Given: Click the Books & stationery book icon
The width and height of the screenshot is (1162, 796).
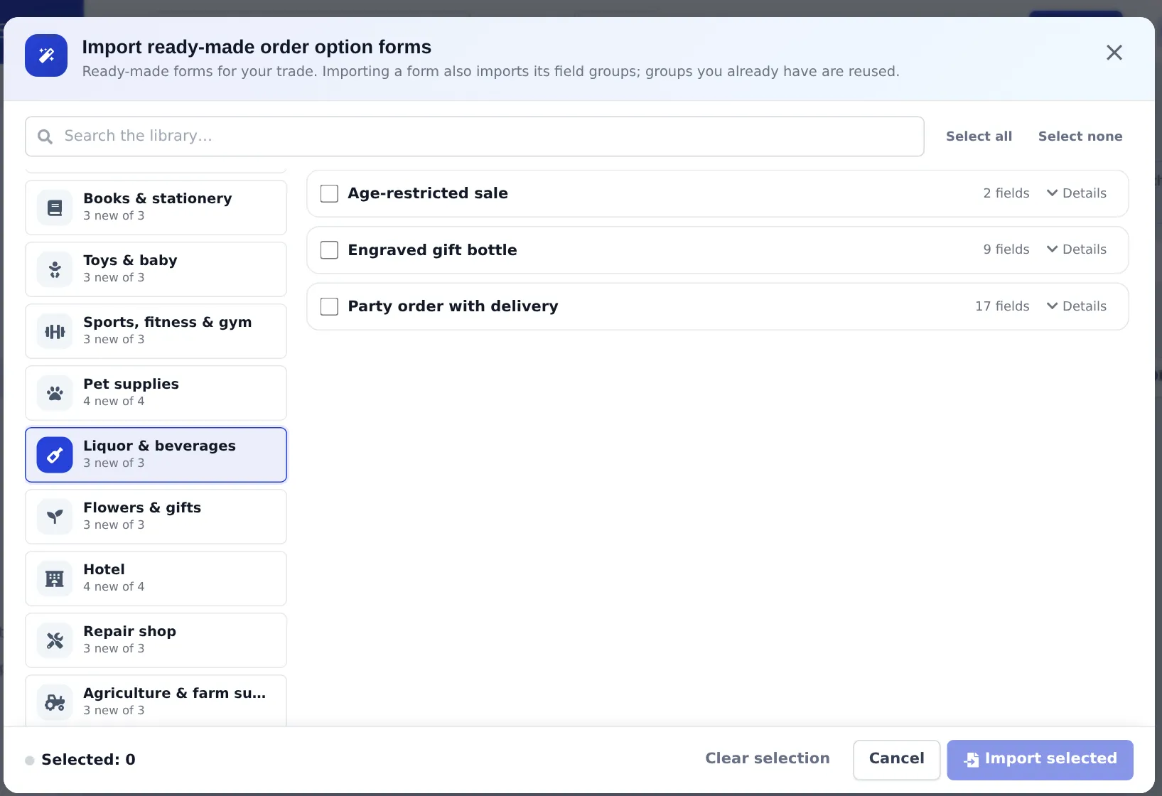Looking at the screenshot, I should coord(55,208).
